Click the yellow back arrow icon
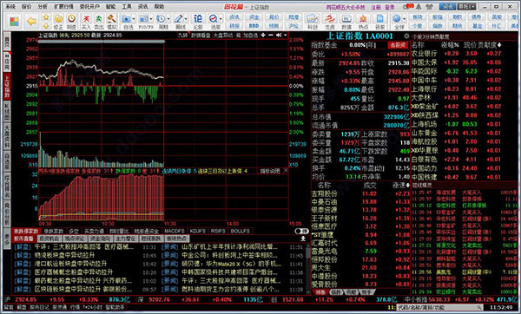 tap(31, 22)
